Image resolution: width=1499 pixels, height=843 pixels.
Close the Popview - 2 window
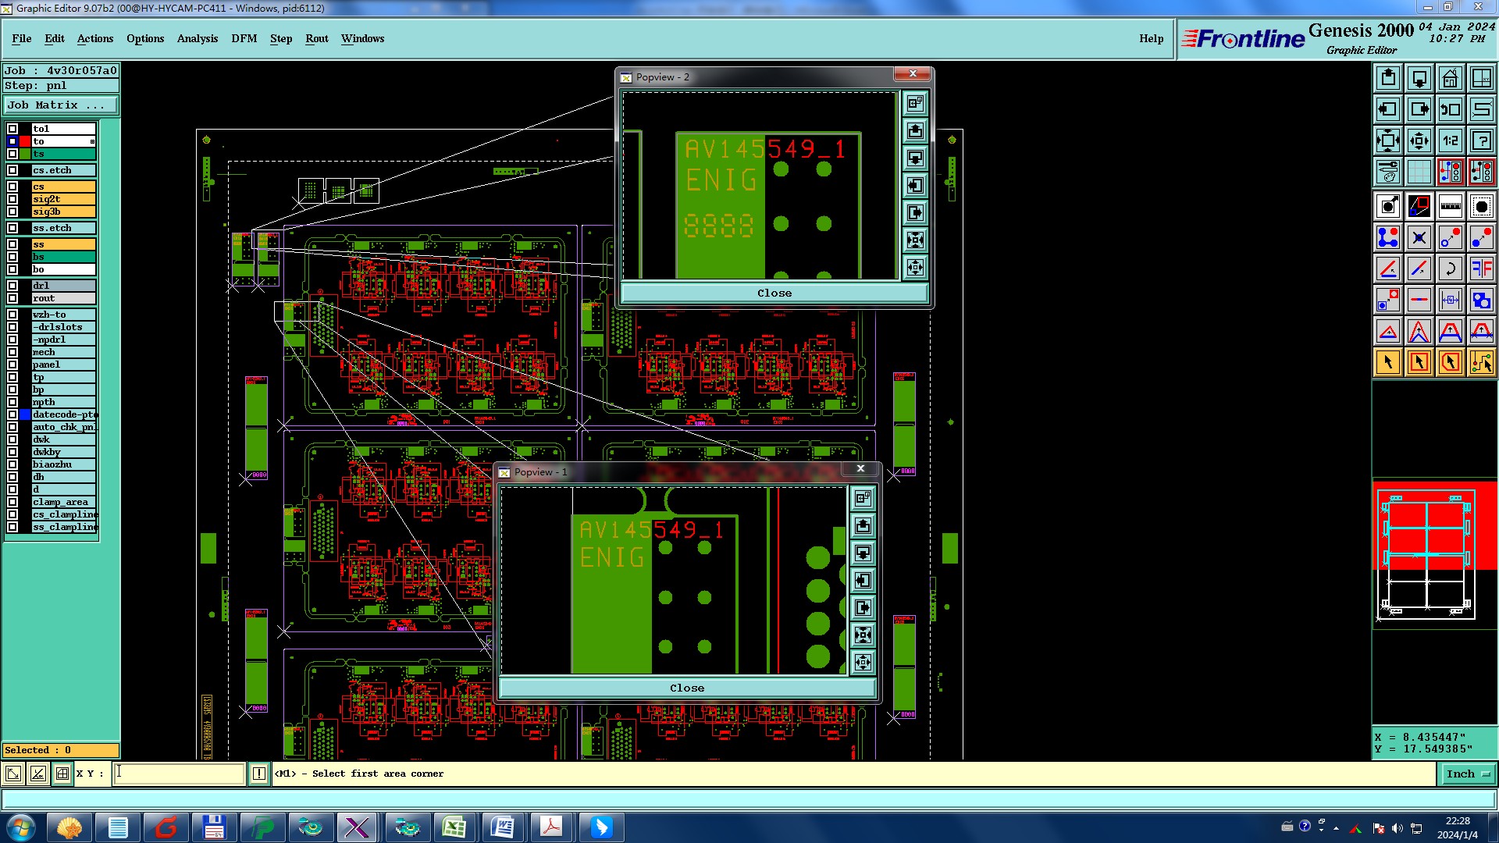click(x=913, y=73)
